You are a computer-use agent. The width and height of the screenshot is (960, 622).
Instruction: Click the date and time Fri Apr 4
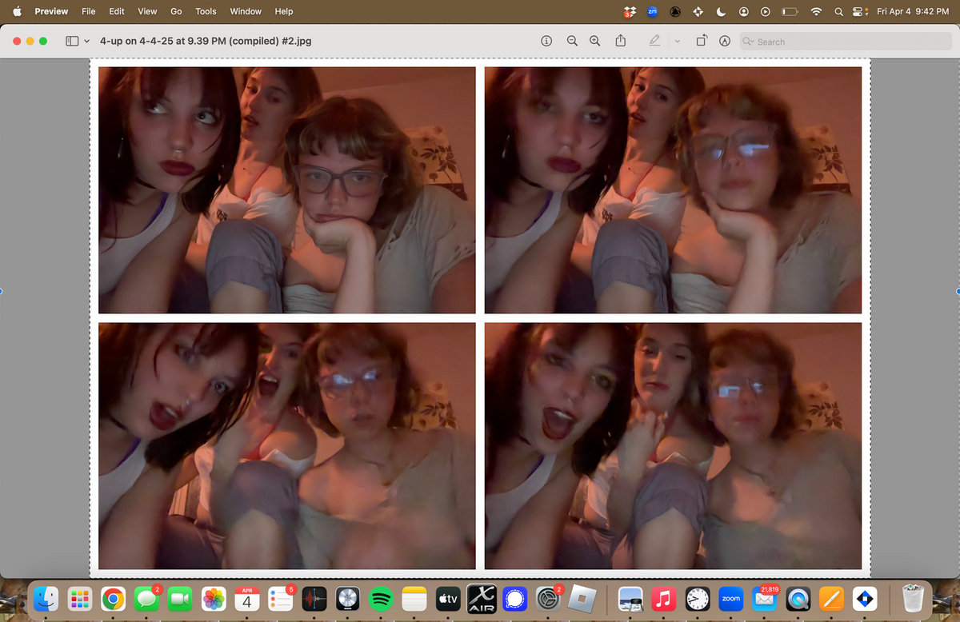(912, 11)
